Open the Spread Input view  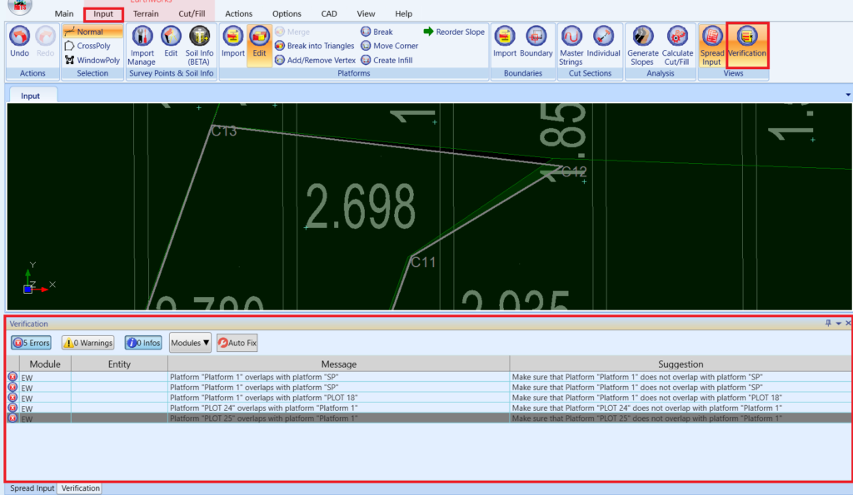[x=711, y=46]
